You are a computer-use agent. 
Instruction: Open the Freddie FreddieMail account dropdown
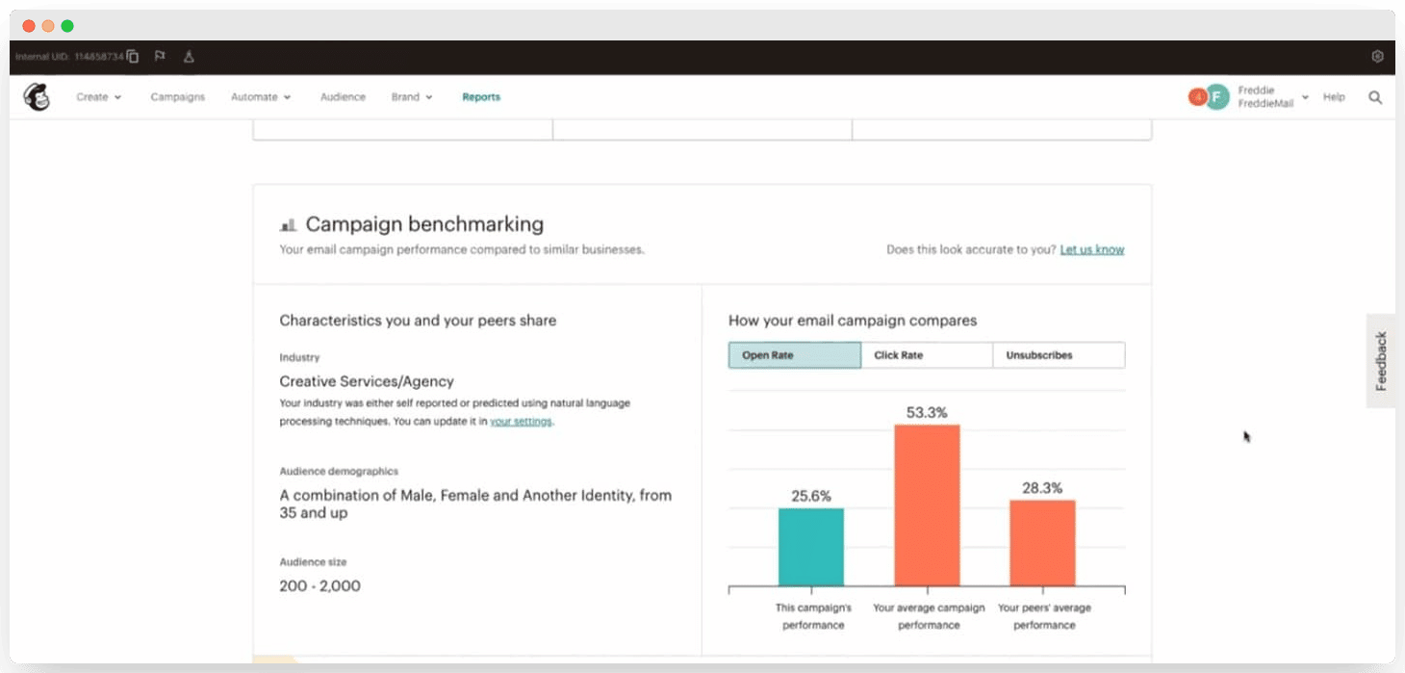(1273, 97)
